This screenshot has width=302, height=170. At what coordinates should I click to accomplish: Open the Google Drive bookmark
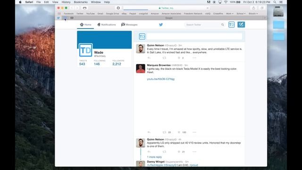(112, 14)
